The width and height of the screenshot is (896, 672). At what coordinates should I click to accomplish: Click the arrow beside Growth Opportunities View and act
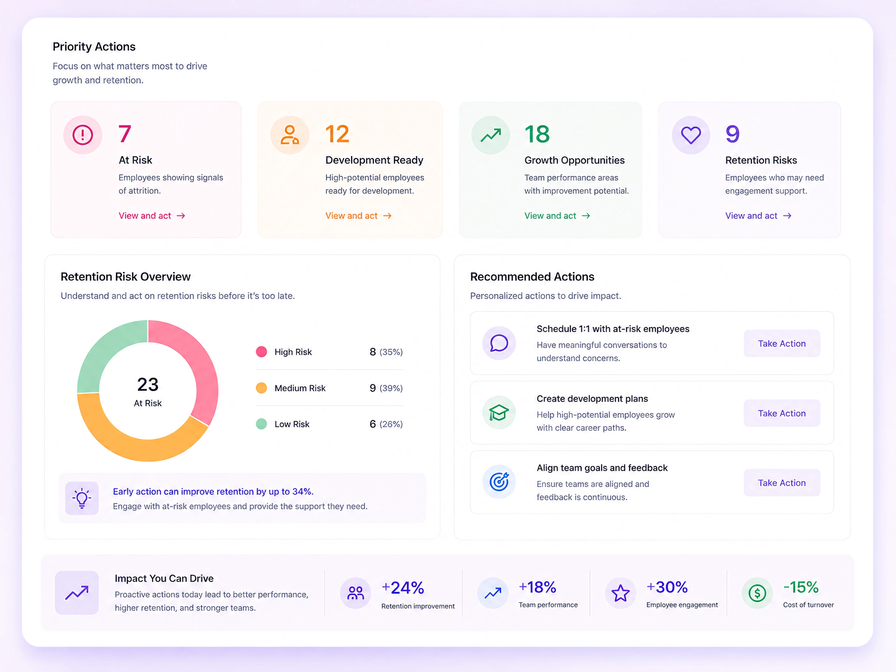[586, 216]
